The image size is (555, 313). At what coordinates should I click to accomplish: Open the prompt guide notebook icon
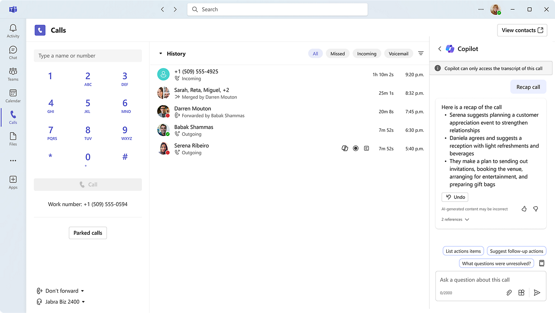pyautogui.click(x=542, y=263)
